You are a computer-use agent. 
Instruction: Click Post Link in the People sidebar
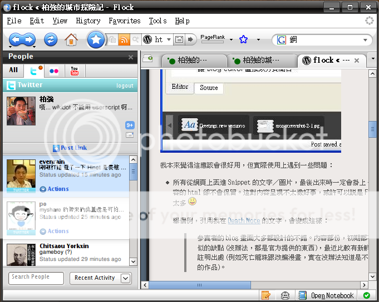point(70,148)
